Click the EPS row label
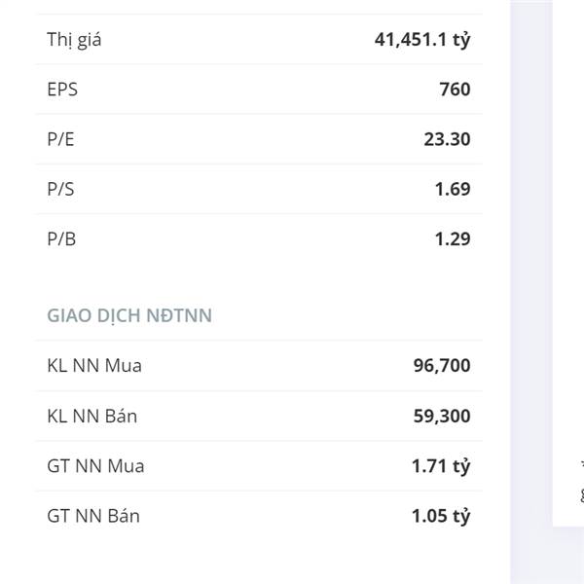 pyautogui.click(x=62, y=90)
